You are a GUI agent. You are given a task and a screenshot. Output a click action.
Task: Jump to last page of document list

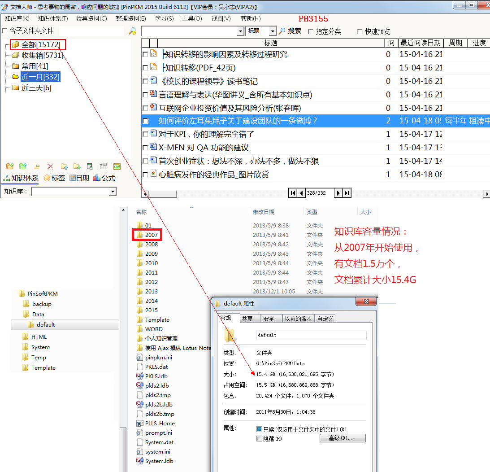click(x=347, y=193)
